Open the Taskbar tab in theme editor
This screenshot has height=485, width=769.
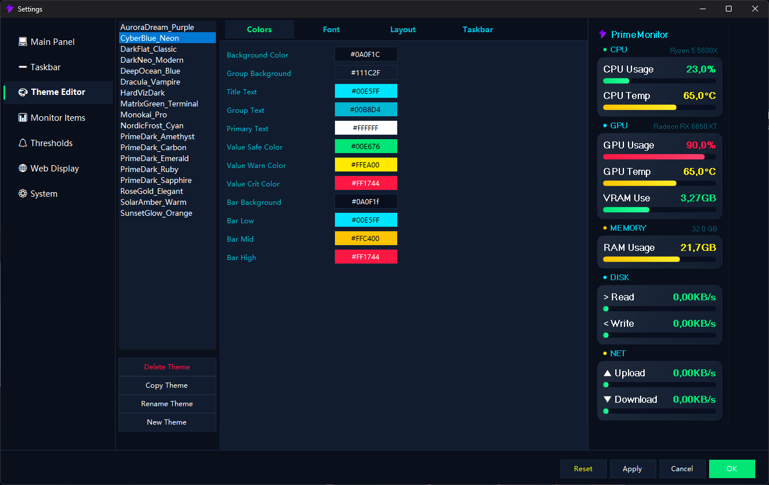[x=478, y=29]
